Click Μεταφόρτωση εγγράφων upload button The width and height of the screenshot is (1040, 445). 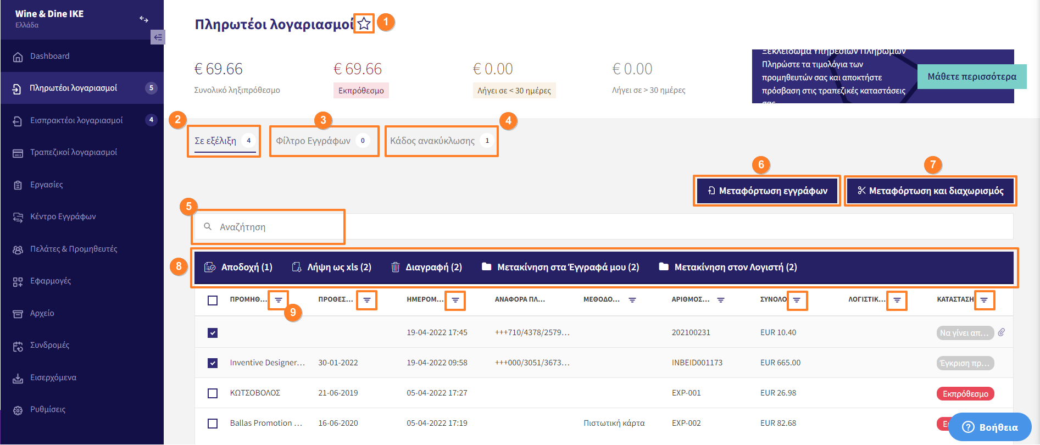coord(767,191)
